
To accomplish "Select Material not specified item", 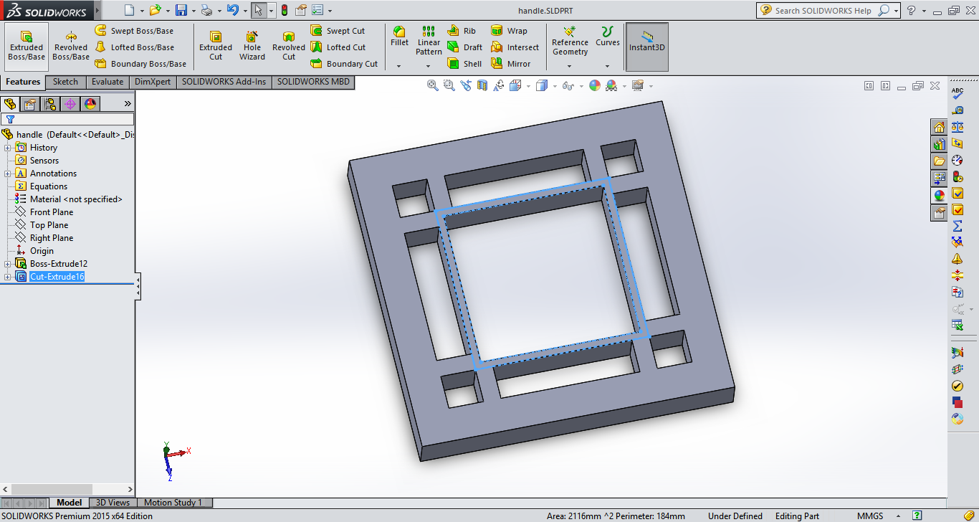I will 69,199.
